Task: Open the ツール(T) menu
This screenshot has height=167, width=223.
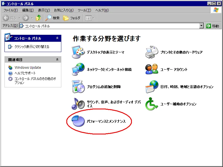Action: (84, 10)
